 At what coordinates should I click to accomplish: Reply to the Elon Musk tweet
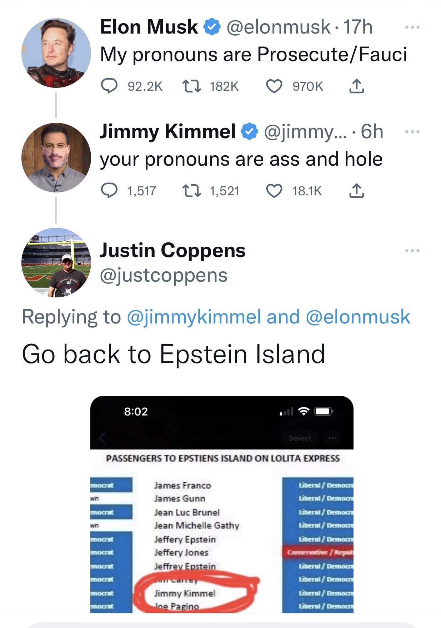[x=109, y=86]
